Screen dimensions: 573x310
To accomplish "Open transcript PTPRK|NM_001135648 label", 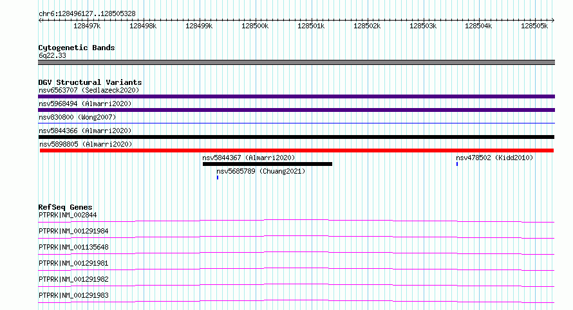I will coord(73,247).
